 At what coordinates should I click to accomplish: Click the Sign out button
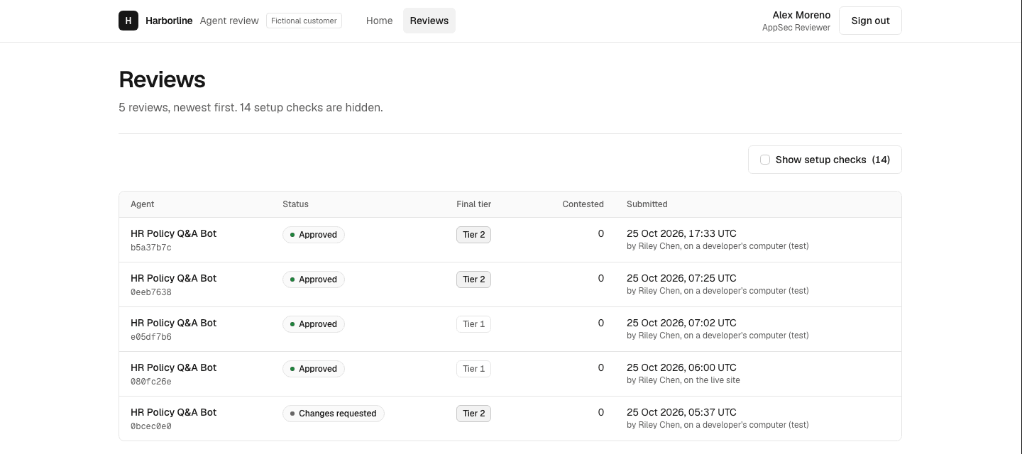870,21
